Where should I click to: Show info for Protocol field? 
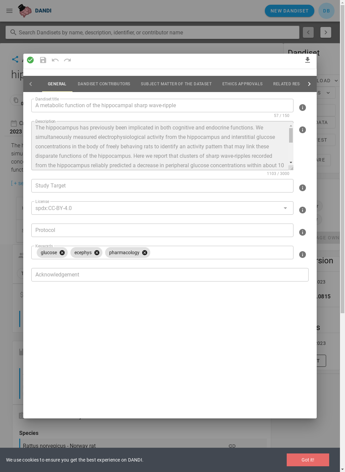(303, 232)
